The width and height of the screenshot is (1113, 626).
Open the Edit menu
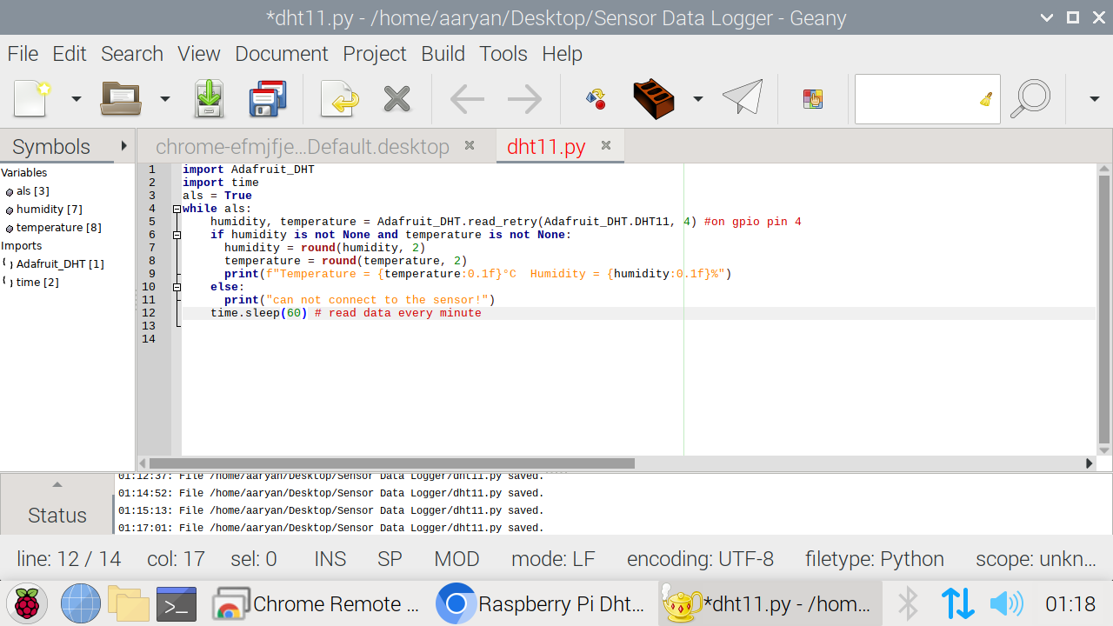pos(70,54)
